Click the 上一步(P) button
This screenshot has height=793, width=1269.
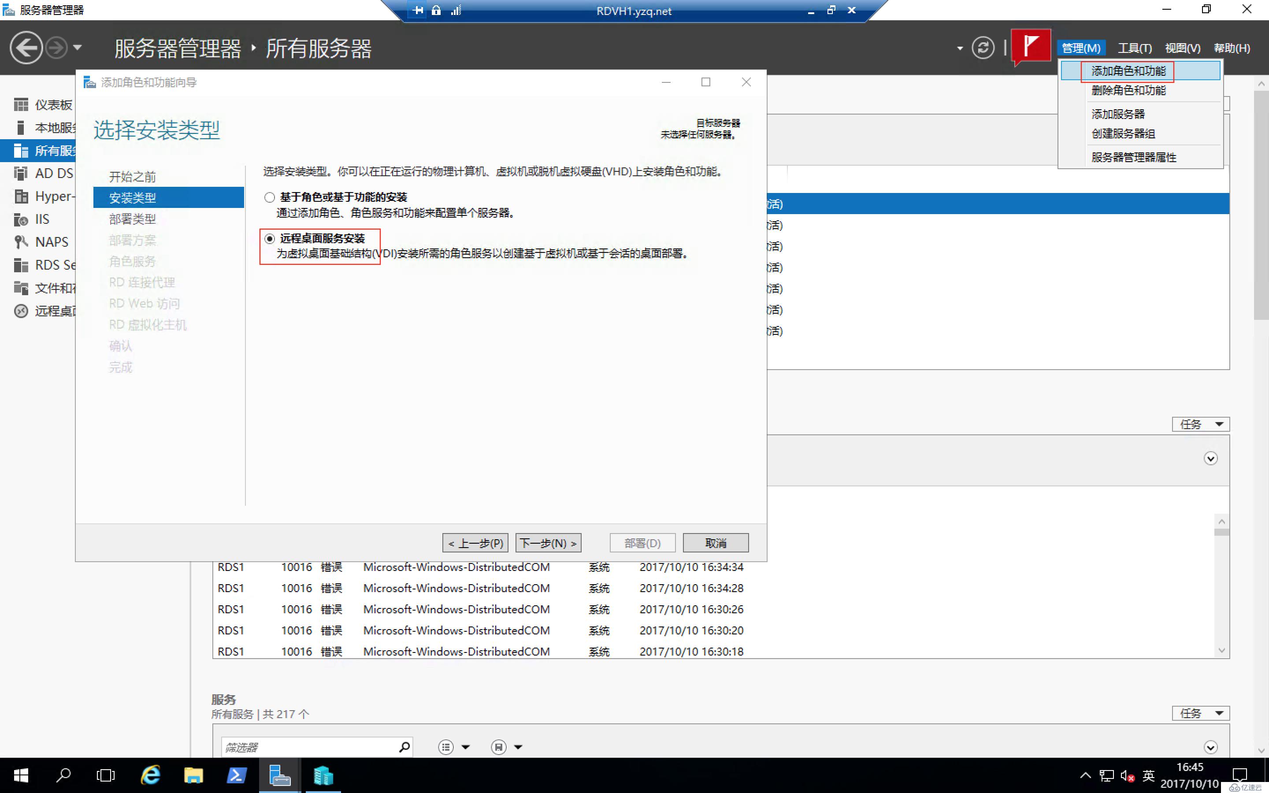pos(475,543)
